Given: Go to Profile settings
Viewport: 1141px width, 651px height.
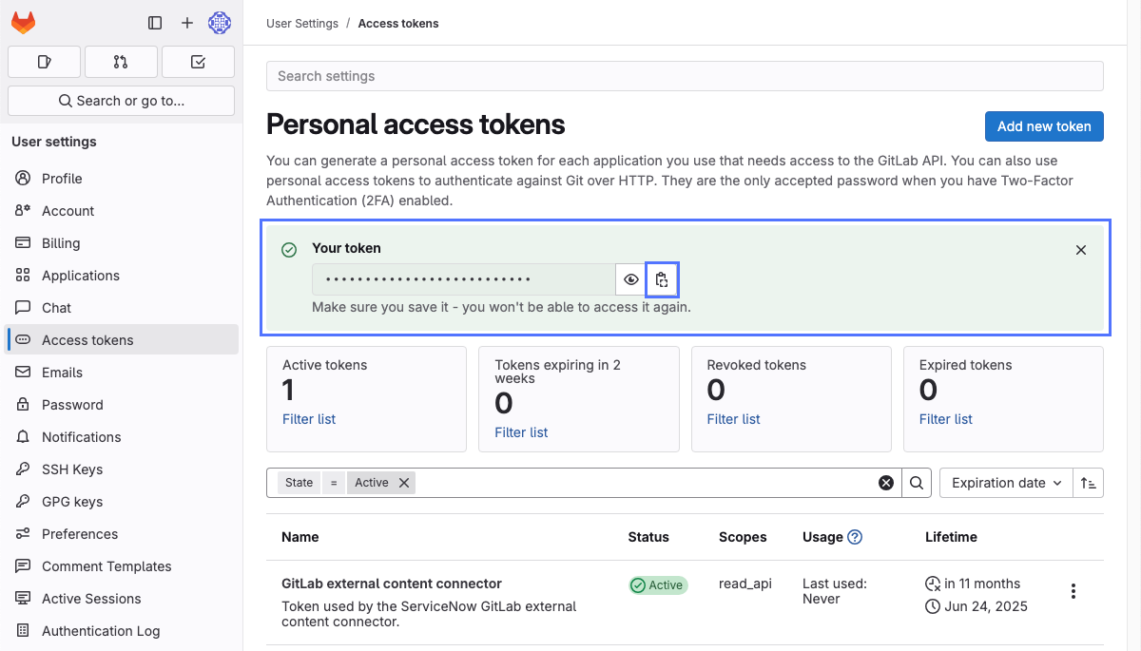Looking at the screenshot, I should (x=122, y=179).
